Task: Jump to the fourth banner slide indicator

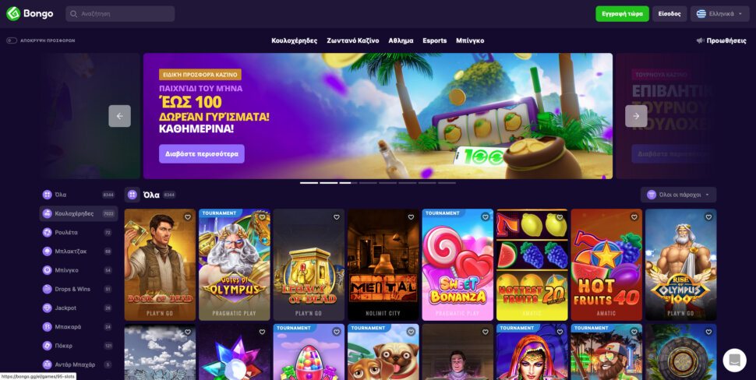Action: (x=368, y=183)
